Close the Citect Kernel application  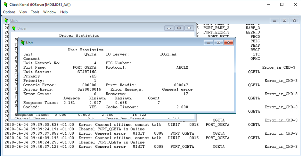coord(295,4)
